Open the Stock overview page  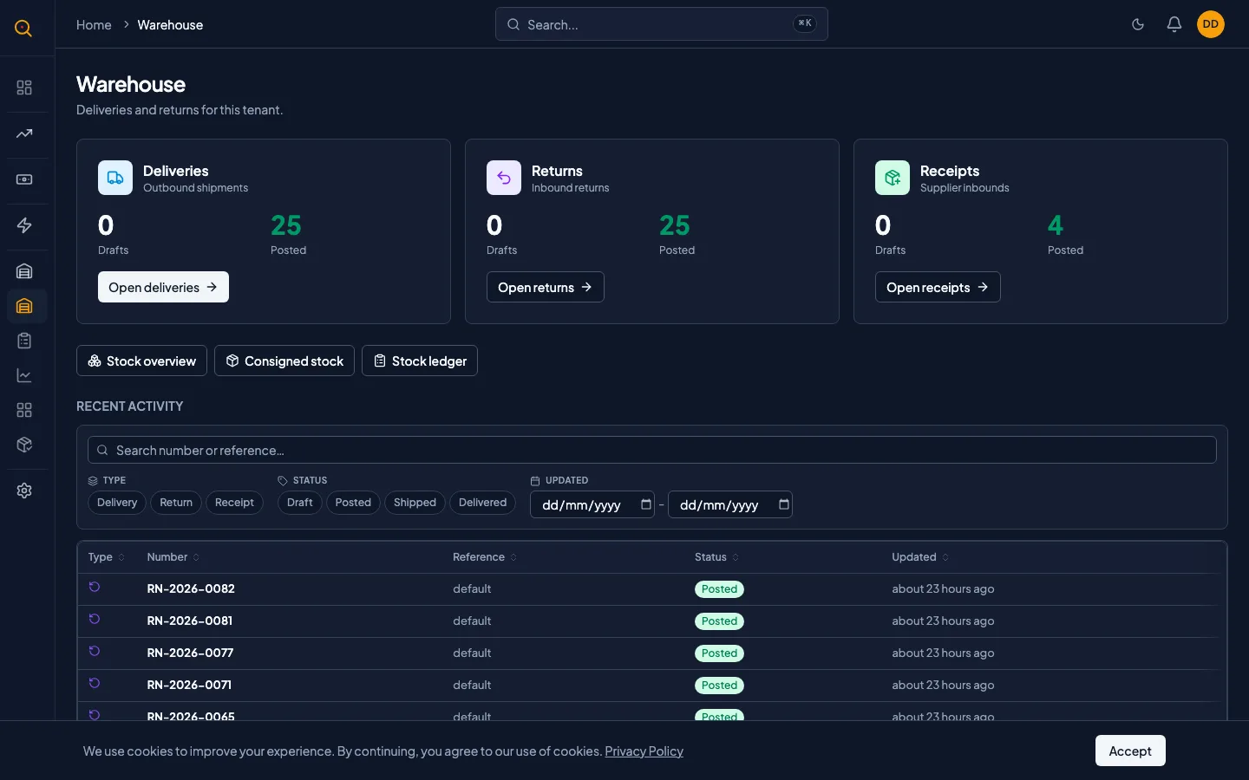click(x=141, y=361)
